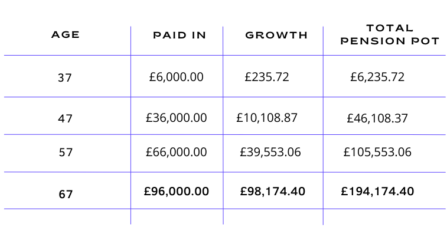The height and width of the screenshot is (252, 447).
Task: Select the £96,000.00 paid in value
Action: tap(176, 191)
